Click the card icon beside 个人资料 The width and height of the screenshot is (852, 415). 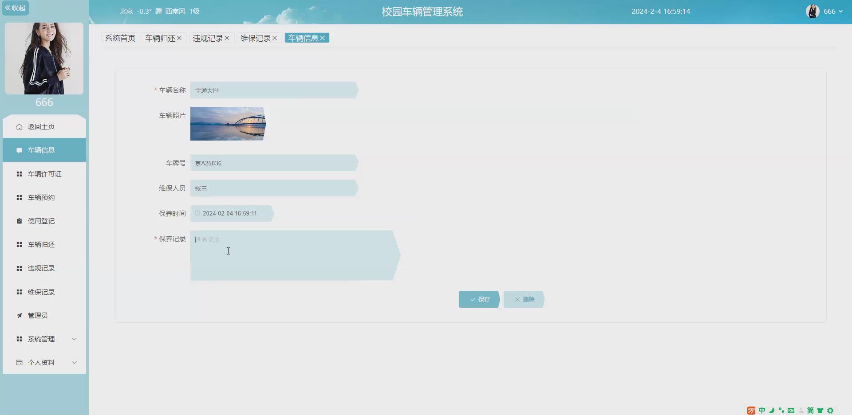point(19,363)
